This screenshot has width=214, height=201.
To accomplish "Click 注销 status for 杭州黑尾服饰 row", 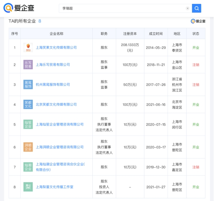I will (x=196, y=85).
